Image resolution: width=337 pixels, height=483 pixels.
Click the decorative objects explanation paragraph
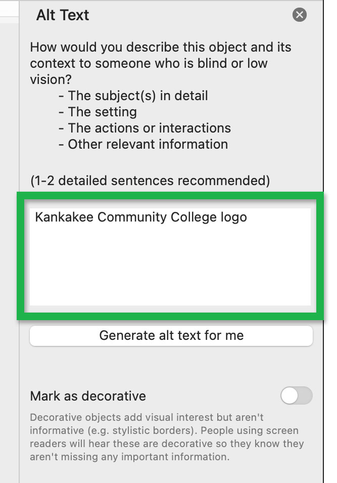(167, 437)
